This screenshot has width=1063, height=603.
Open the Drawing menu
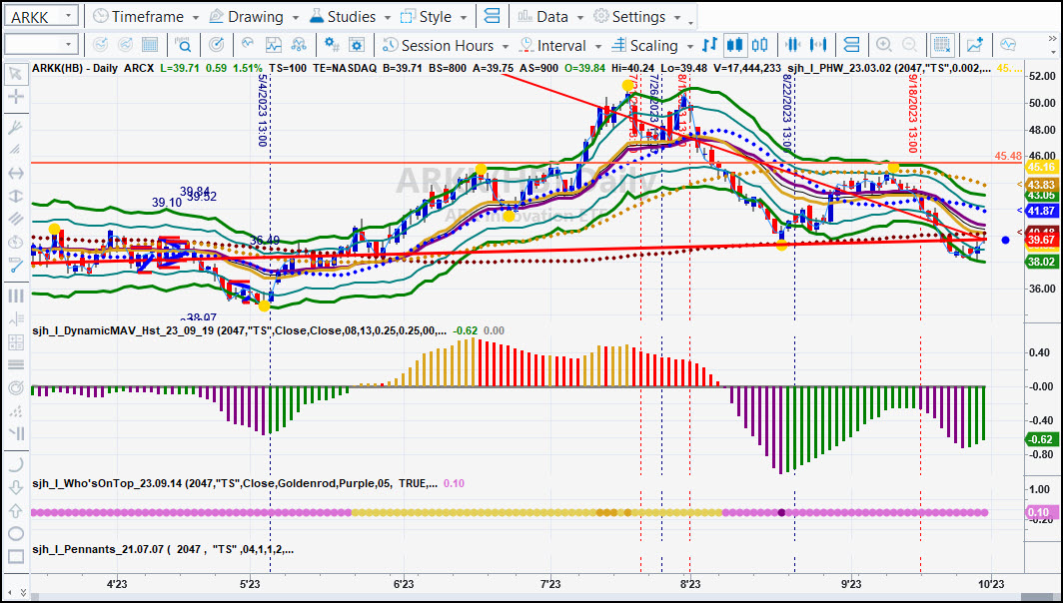point(254,16)
